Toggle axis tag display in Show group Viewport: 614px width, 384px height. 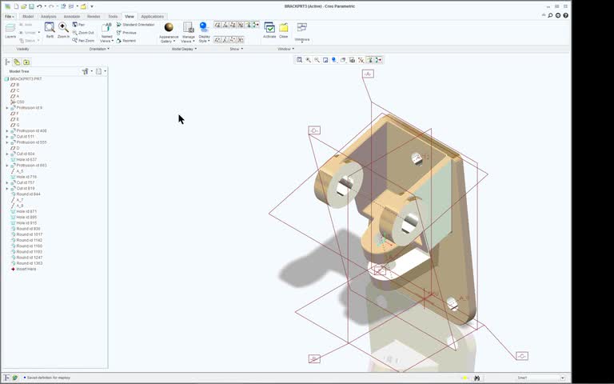(225, 39)
